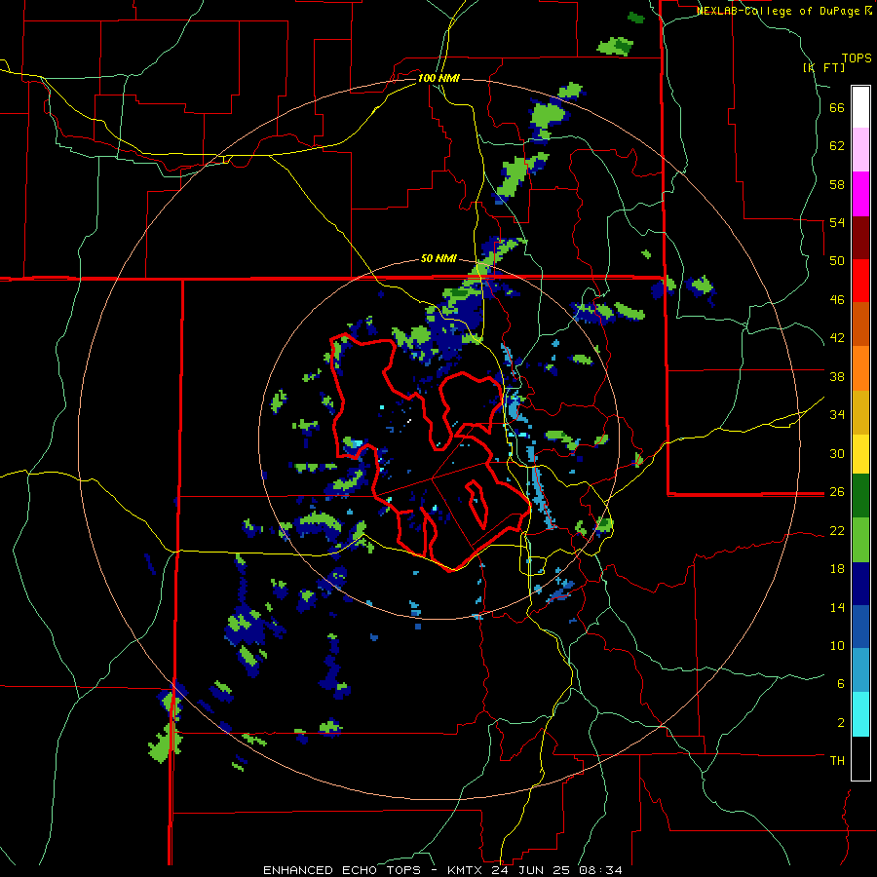Click the 38 value on the legend scale
Viewport: 877px width, 877px height.
837,376
